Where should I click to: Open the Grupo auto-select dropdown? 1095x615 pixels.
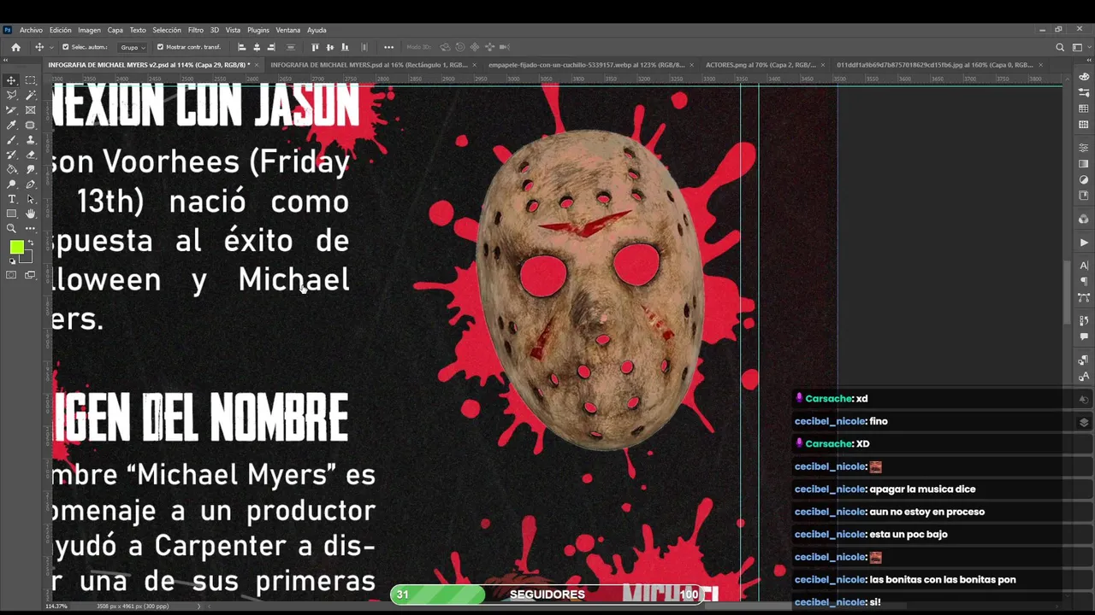click(x=132, y=47)
